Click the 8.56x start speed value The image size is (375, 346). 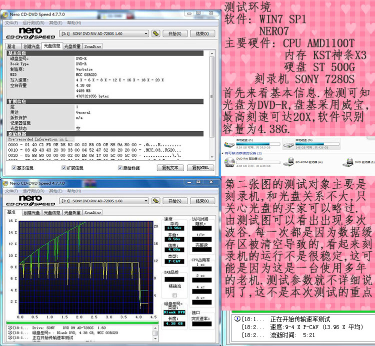174,239
